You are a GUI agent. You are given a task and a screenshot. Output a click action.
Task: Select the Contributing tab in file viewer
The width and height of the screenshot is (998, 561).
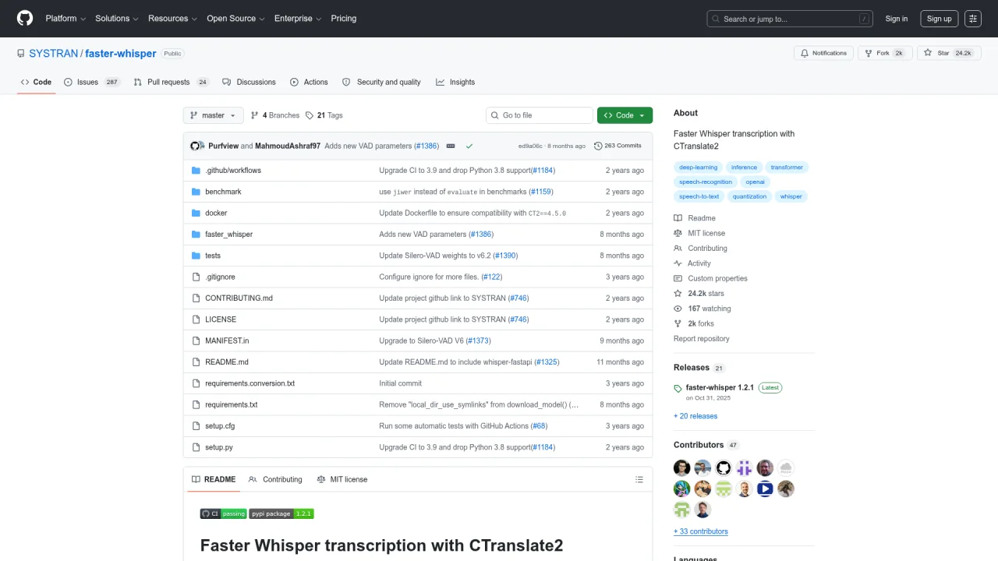(275, 479)
